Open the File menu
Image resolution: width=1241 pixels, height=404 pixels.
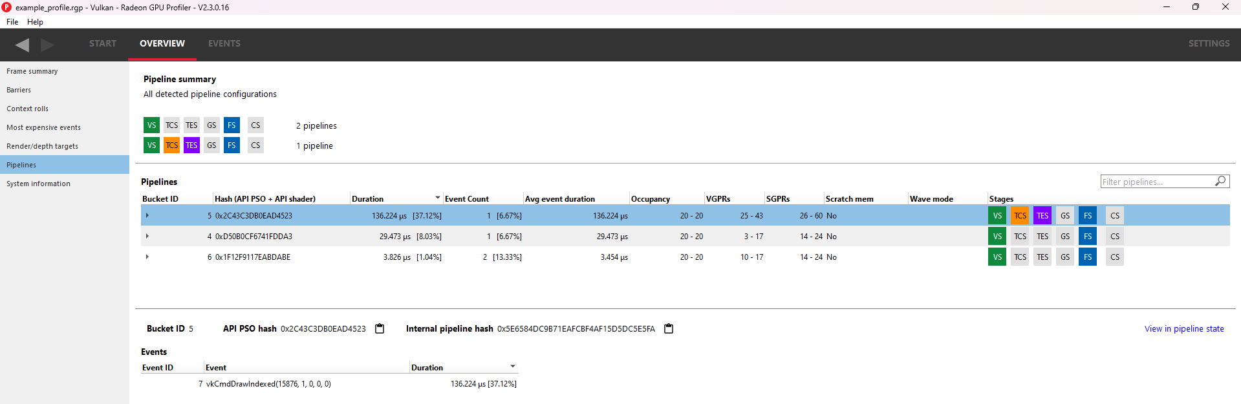pyautogui.click(x=12, y=22)
